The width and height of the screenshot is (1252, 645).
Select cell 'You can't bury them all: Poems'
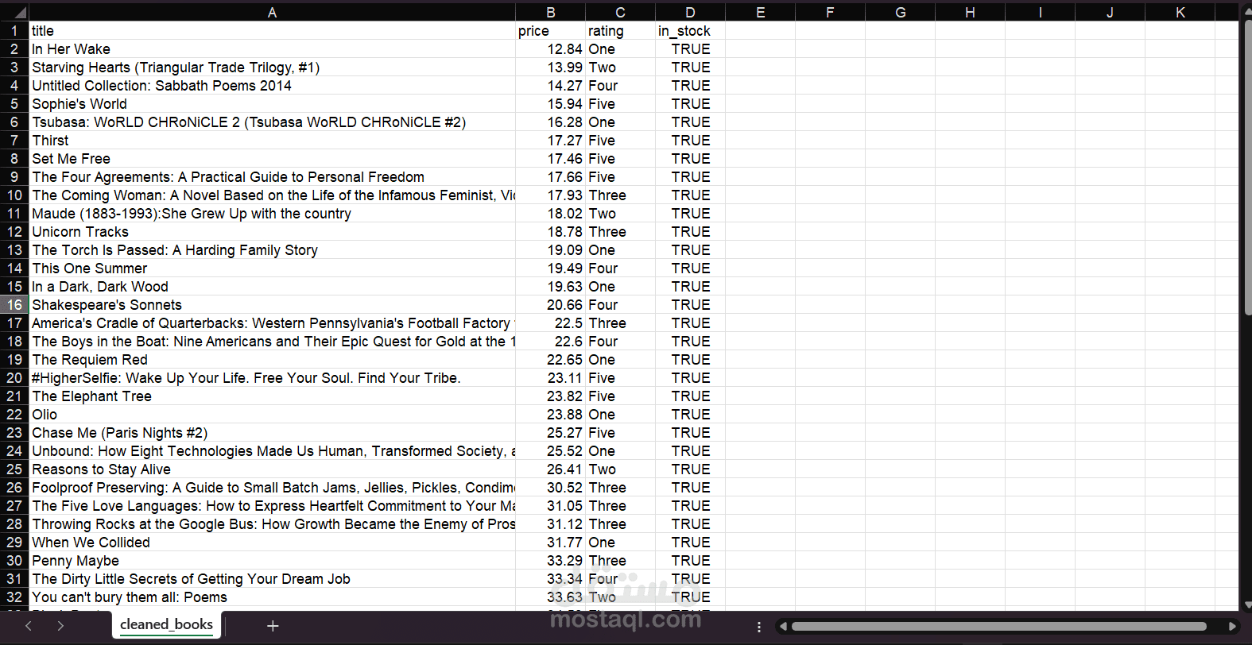pyautogui.click(x=272, y=597)
